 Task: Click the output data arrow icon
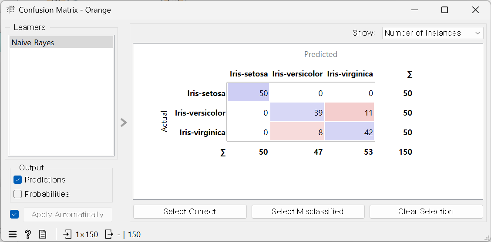(109, 235)
